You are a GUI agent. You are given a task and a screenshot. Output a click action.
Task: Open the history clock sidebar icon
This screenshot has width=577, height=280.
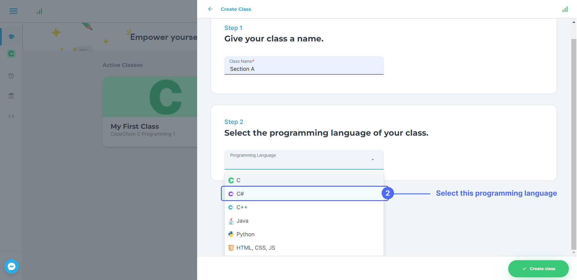point(11,76)
